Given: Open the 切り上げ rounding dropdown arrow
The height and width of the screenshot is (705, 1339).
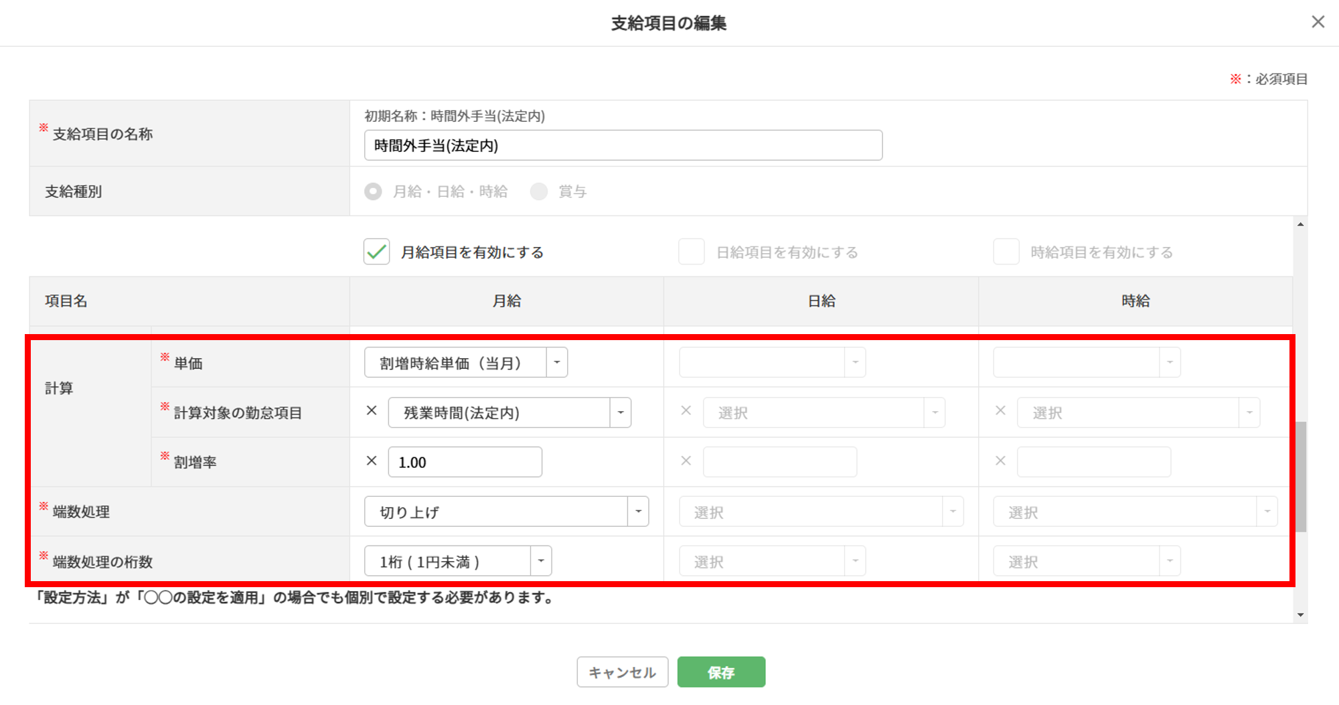Looking at the screenshot, I should click(638, 512).
